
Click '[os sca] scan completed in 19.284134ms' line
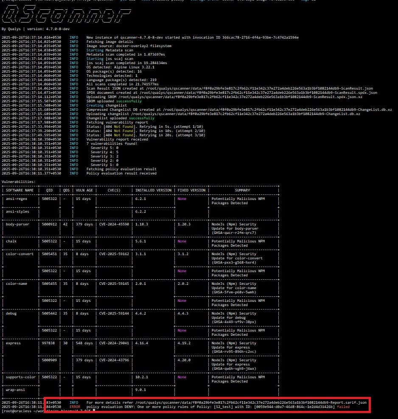point(126,63)
